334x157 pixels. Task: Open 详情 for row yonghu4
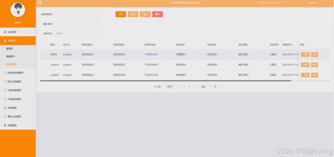click(x=305, y=55)
